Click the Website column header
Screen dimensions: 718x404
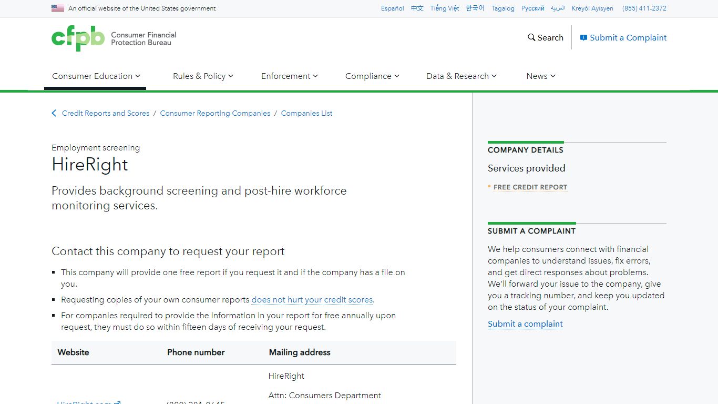tap(73, 352)
